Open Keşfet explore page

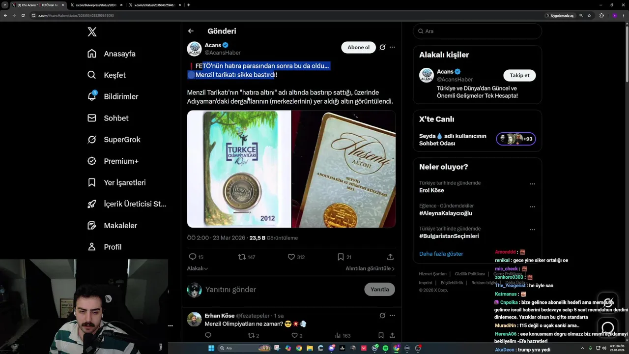(107, 75)
